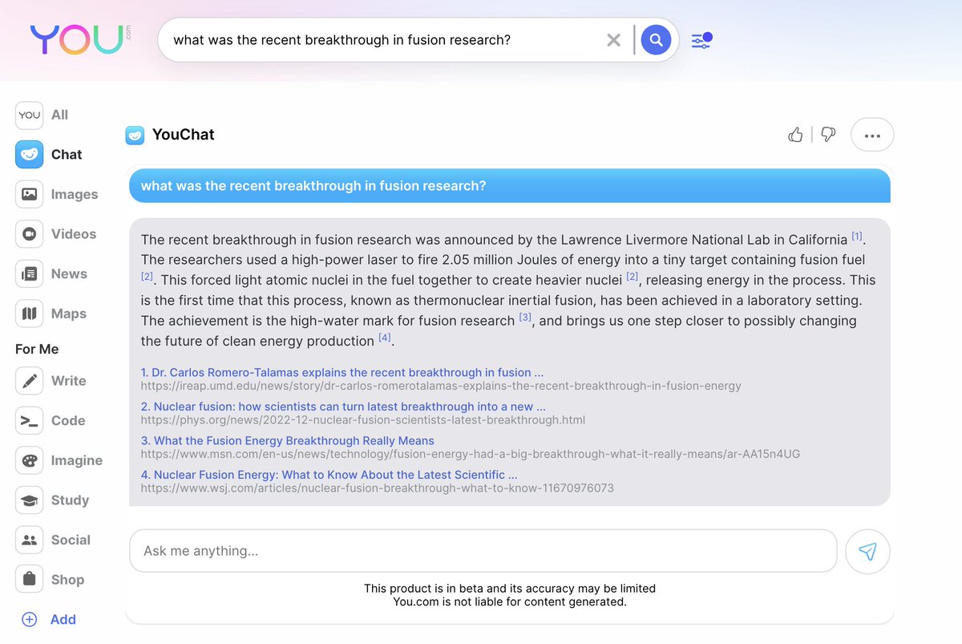Open the Social app label

click(x=71, y=540)
